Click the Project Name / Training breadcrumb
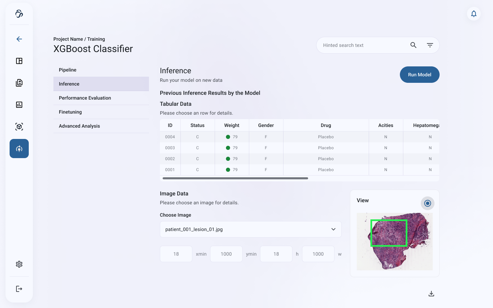 (x=79, y=39)
